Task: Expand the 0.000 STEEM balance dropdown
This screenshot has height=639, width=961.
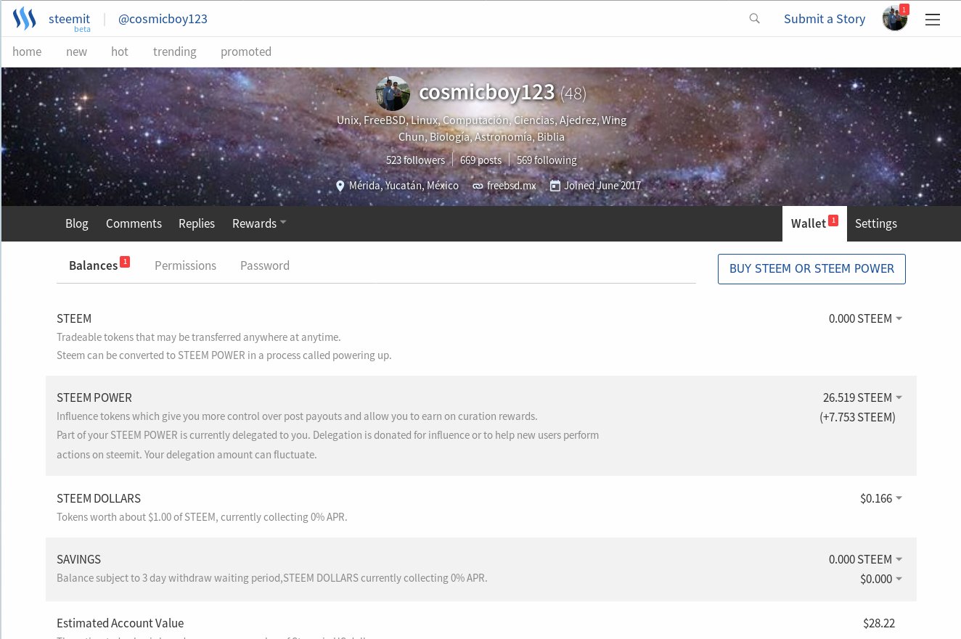Action: tap(865, 318)
